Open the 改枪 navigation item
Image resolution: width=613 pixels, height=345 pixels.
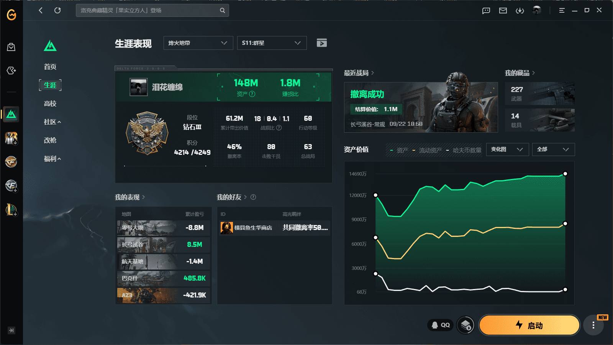click(50, 140)
